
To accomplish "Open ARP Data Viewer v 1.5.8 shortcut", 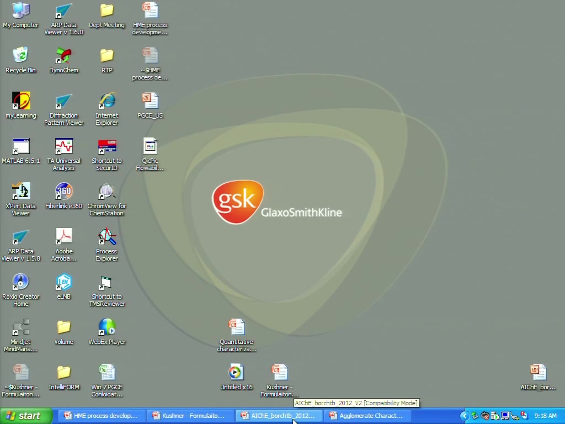I will (x=20, y=245).
